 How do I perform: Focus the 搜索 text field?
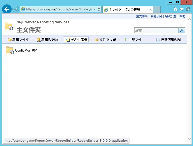[156, 30]
